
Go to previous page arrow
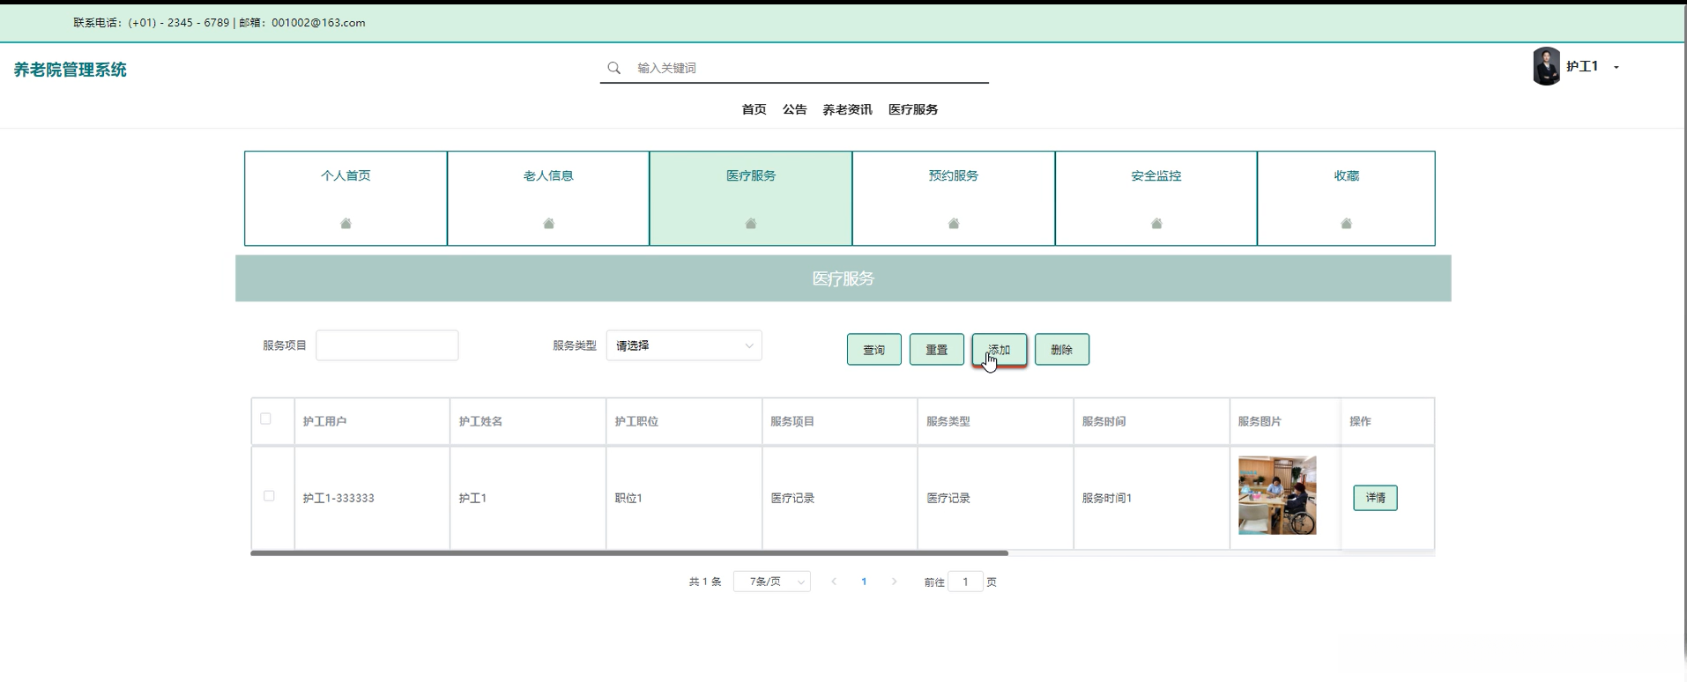point(834,582)
